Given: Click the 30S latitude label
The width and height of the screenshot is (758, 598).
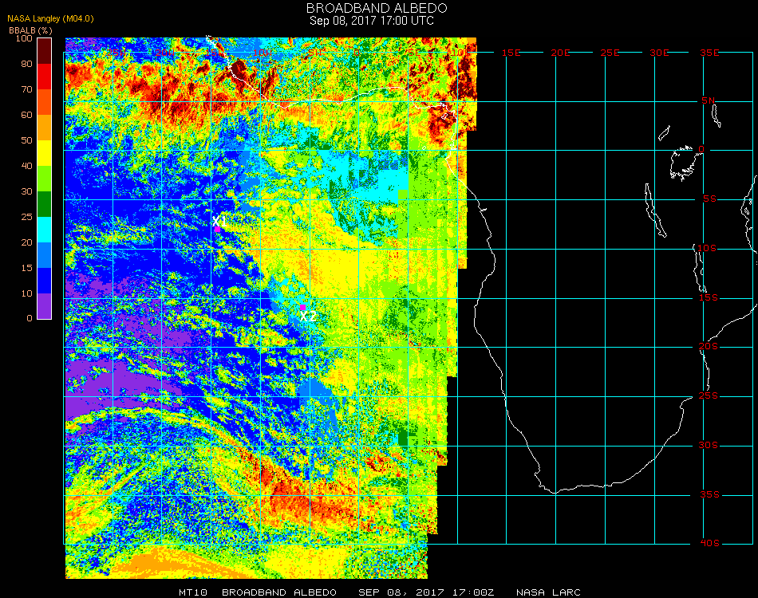Looking at the screenshot, I should point(709,446).
